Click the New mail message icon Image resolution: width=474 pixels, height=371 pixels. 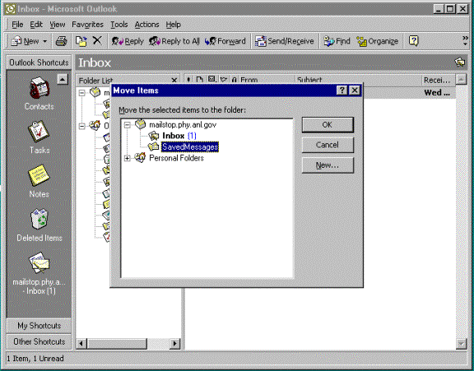[x=16, y=41]
